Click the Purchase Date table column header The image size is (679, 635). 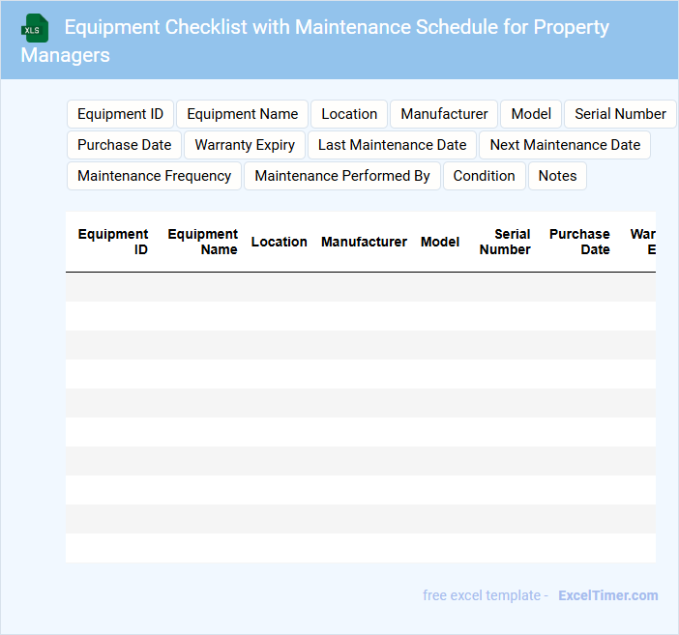point(579,242)
